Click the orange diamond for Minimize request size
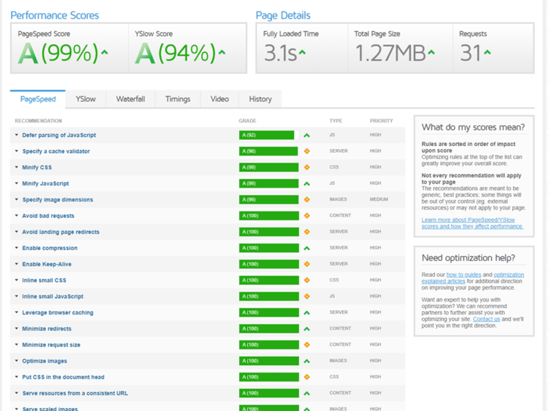548x411 pixels. coord(307,345)
